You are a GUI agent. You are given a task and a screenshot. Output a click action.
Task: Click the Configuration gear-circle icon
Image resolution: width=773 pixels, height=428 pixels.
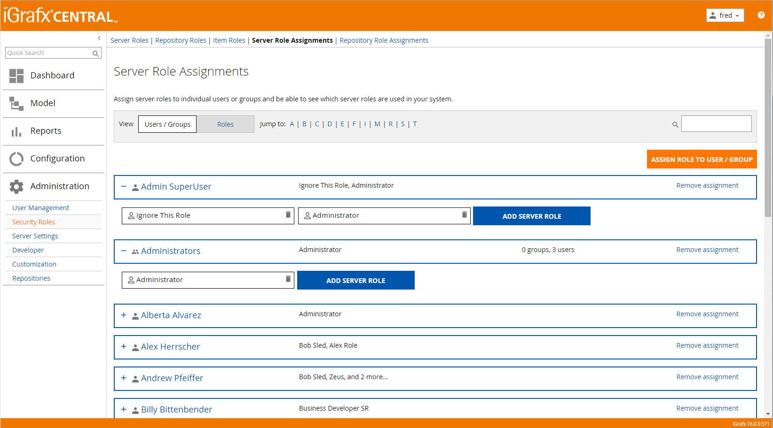pyautogui.click(x=16, y=159)
